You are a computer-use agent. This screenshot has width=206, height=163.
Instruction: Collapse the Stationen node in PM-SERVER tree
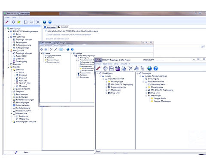tap(12, 70)
